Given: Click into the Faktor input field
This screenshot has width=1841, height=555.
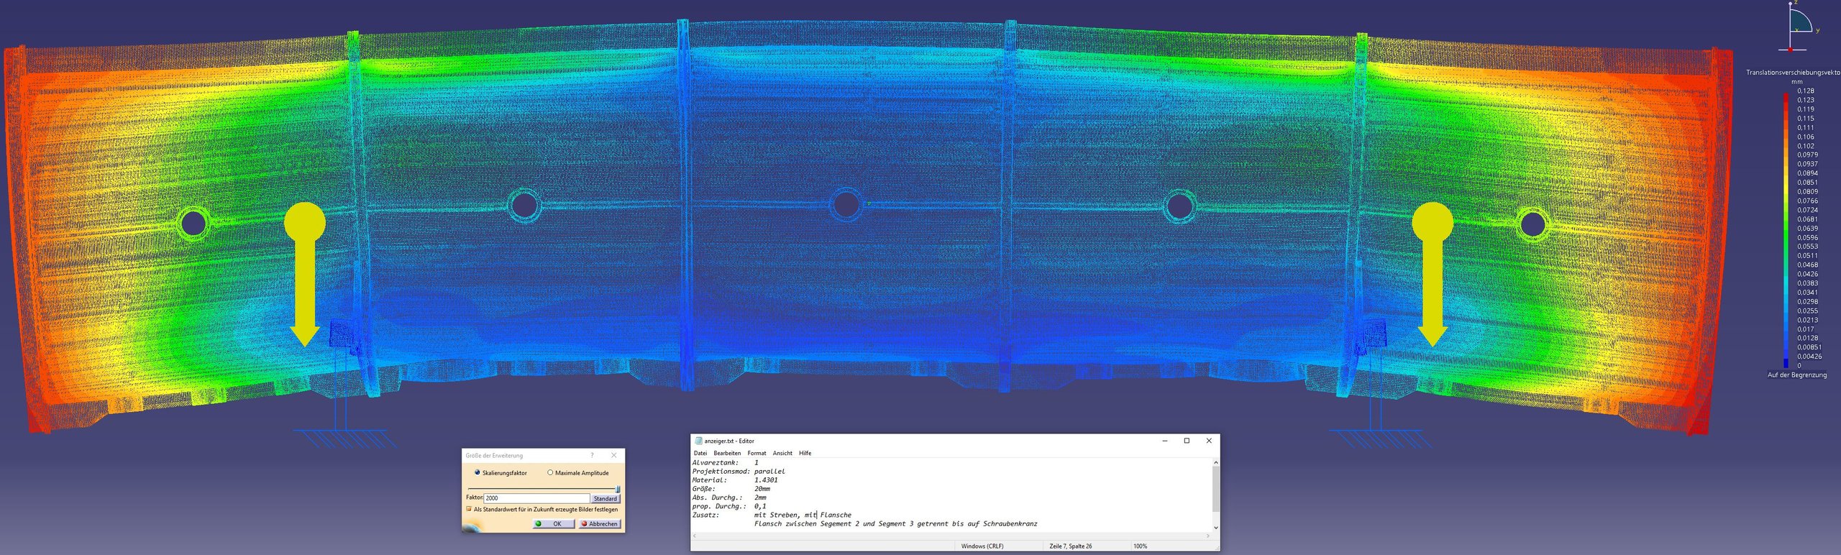Looking at the screenshot, I should [x=536, y=498].
